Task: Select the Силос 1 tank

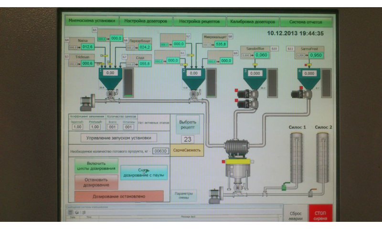Action: (x=297, y=157)
